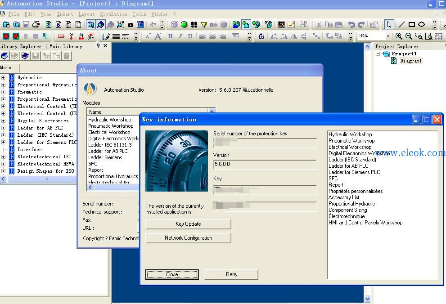Click the Version field showing 5.6.0.0

tap(265, 164)
